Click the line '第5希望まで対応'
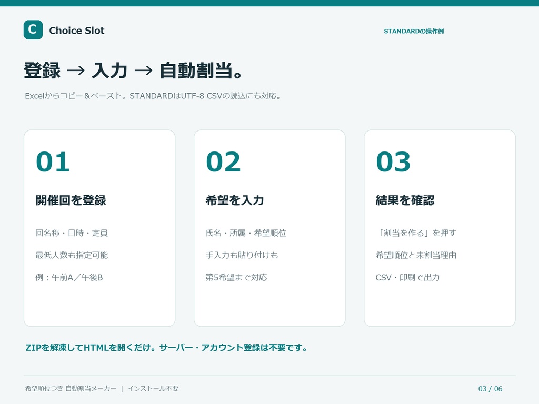Screen dimensions: 539x404 [236, 278]
